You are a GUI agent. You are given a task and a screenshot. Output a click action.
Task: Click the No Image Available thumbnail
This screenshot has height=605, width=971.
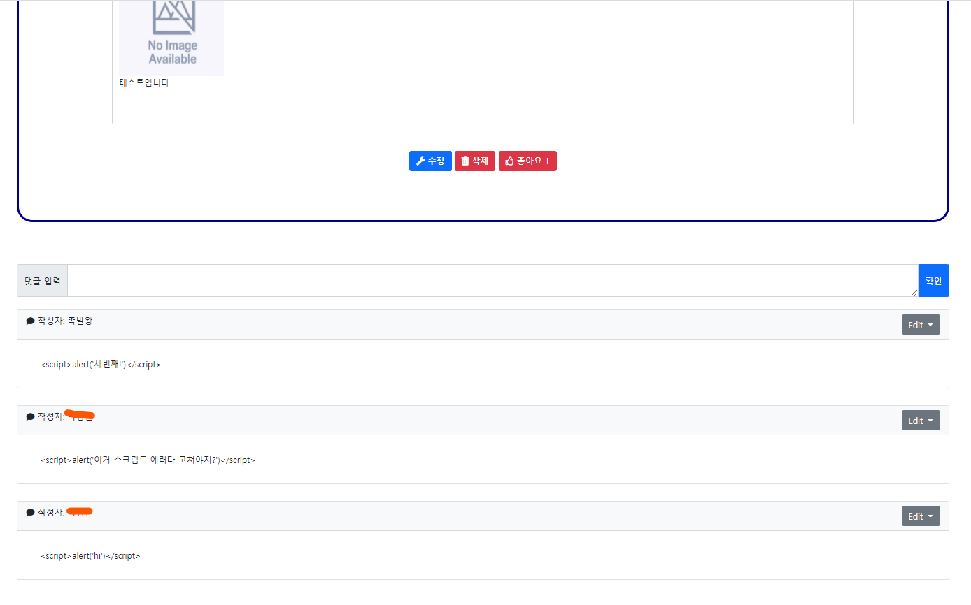click(171, 38)
